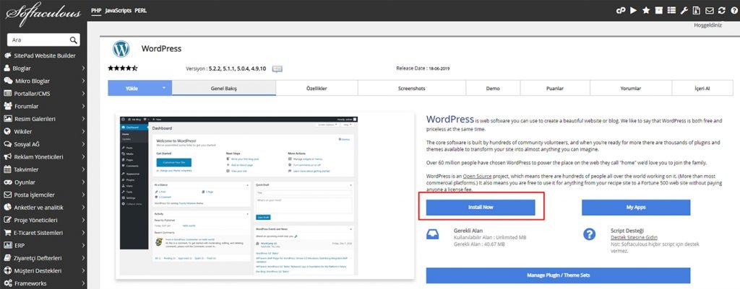The height and width of the screenshot is (289, 740).
Task: Click the Posta İşlemciler envelope icon
Action: tap(7, 195)
